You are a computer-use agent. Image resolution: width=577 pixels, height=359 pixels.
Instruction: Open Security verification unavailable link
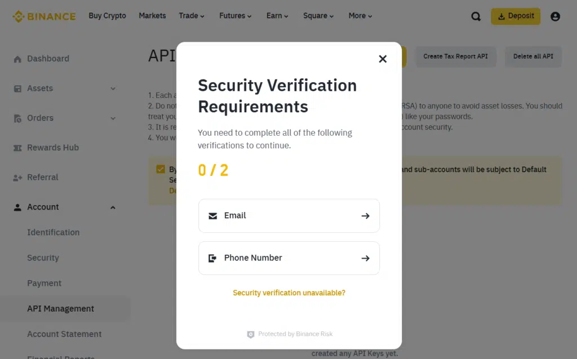288,292
